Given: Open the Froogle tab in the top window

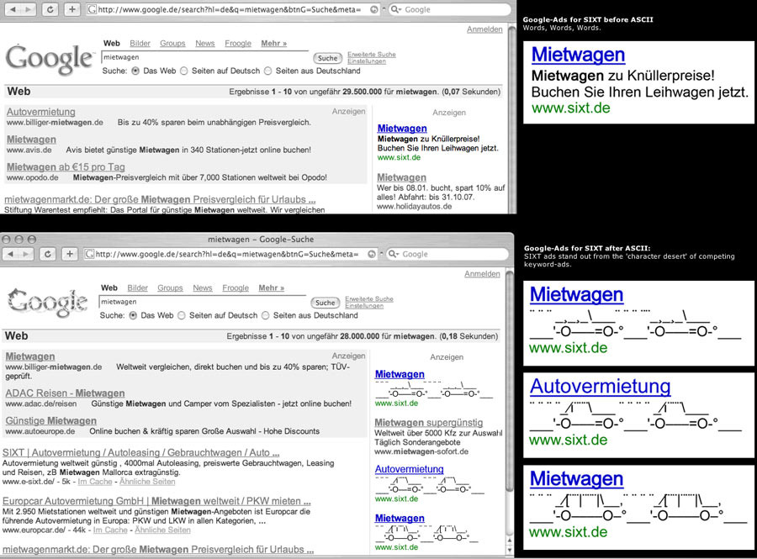Looking at the screenshot, I should pyautogui.click(x=238, y=44).
